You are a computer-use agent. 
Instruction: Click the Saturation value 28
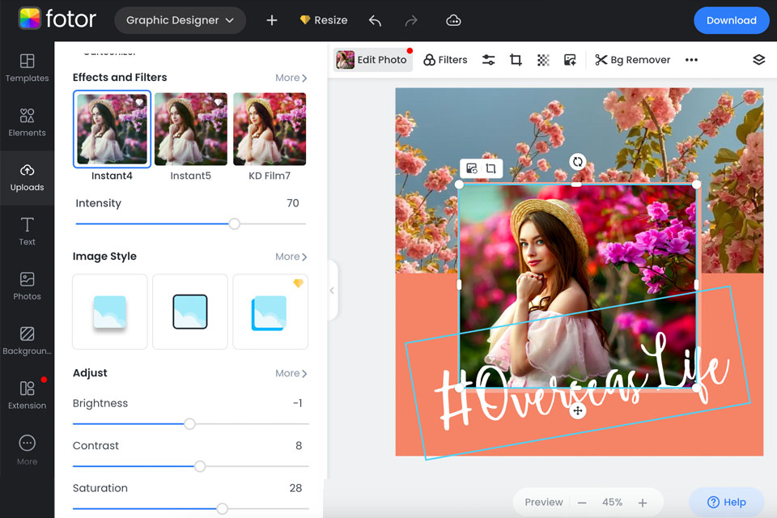coord(296,488)
